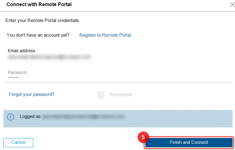The image size is (235, 150).
Task: Click the red step 5 badge
Action: click(143, 137)
